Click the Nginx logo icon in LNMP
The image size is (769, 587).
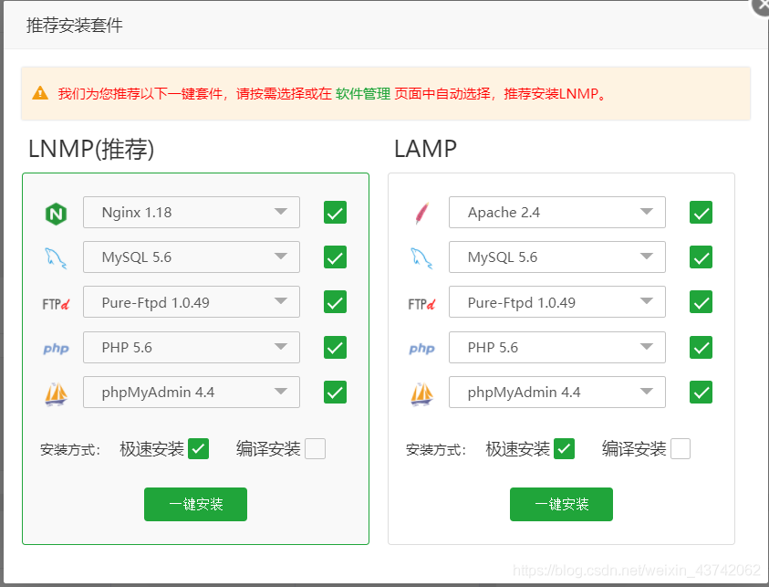56,214
